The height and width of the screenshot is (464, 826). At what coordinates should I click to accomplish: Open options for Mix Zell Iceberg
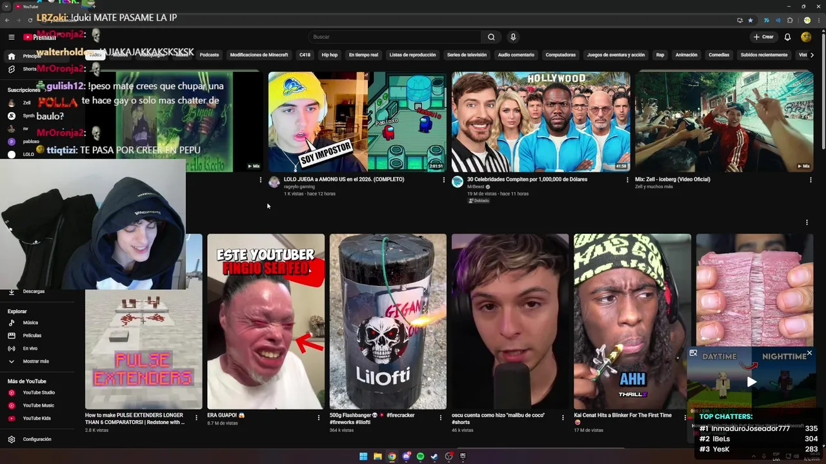pos(811,180)
